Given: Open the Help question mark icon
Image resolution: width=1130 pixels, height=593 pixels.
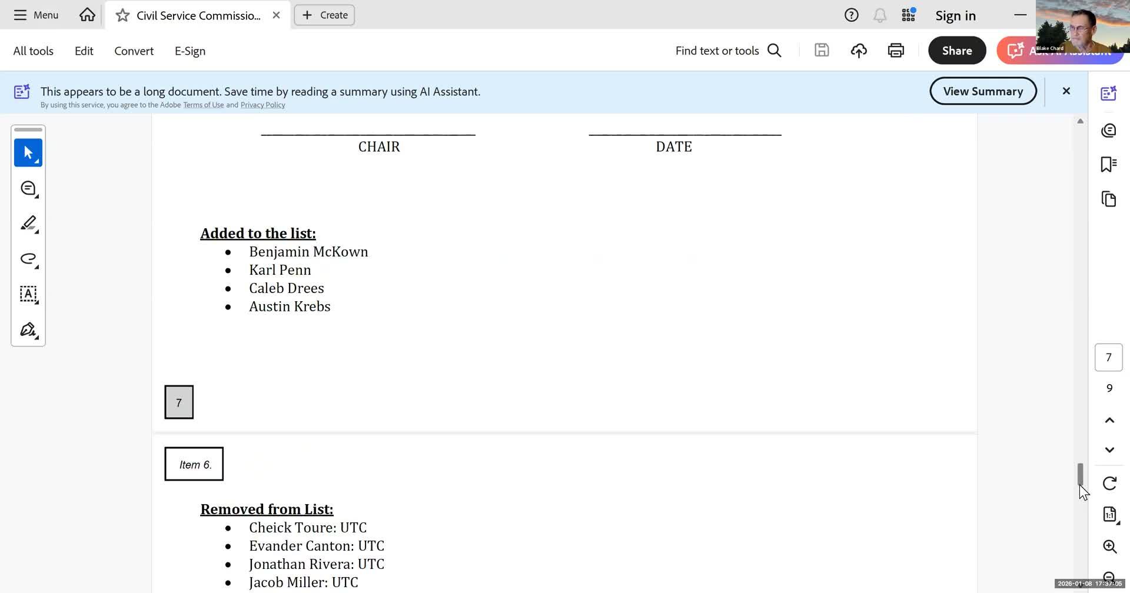Looking at the screenshot, I should coord(851,15).
